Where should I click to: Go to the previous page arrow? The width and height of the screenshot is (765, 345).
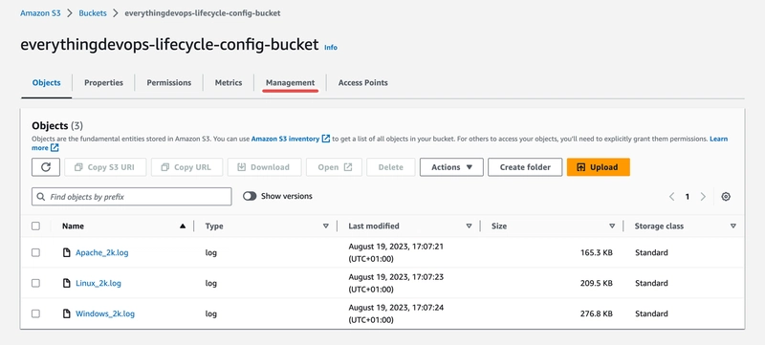[x=672, y=197]
